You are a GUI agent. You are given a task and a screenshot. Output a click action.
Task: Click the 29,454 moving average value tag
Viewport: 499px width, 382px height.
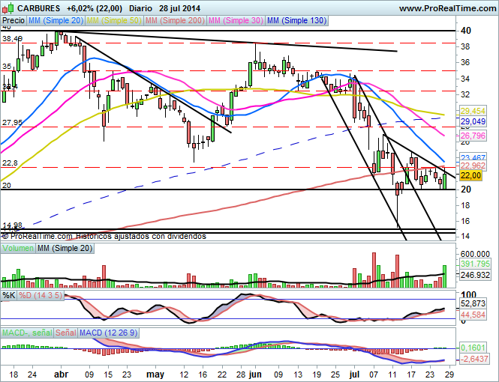(x=473, y=111)
